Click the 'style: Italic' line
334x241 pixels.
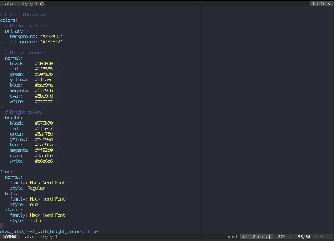(26, 221)
